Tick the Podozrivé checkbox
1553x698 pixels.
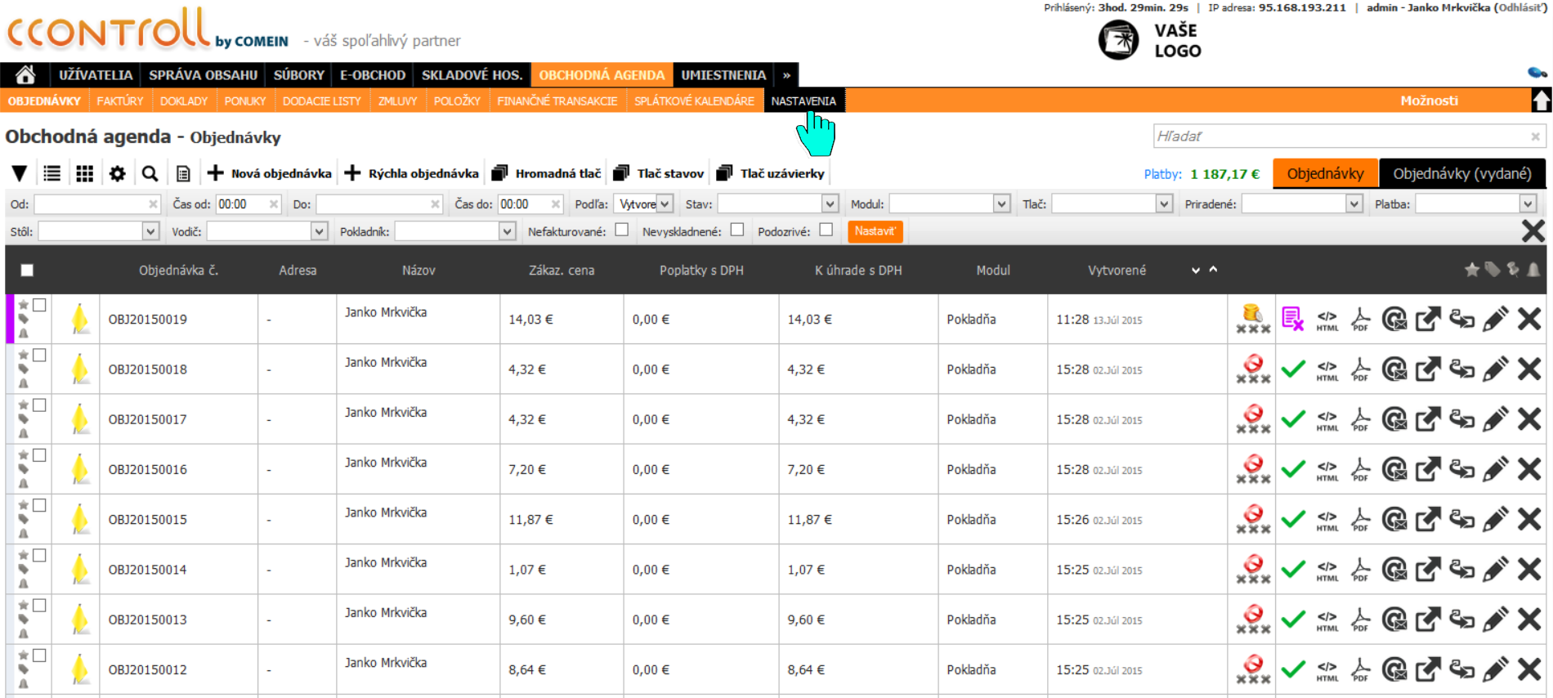click(x=826, y=230)
